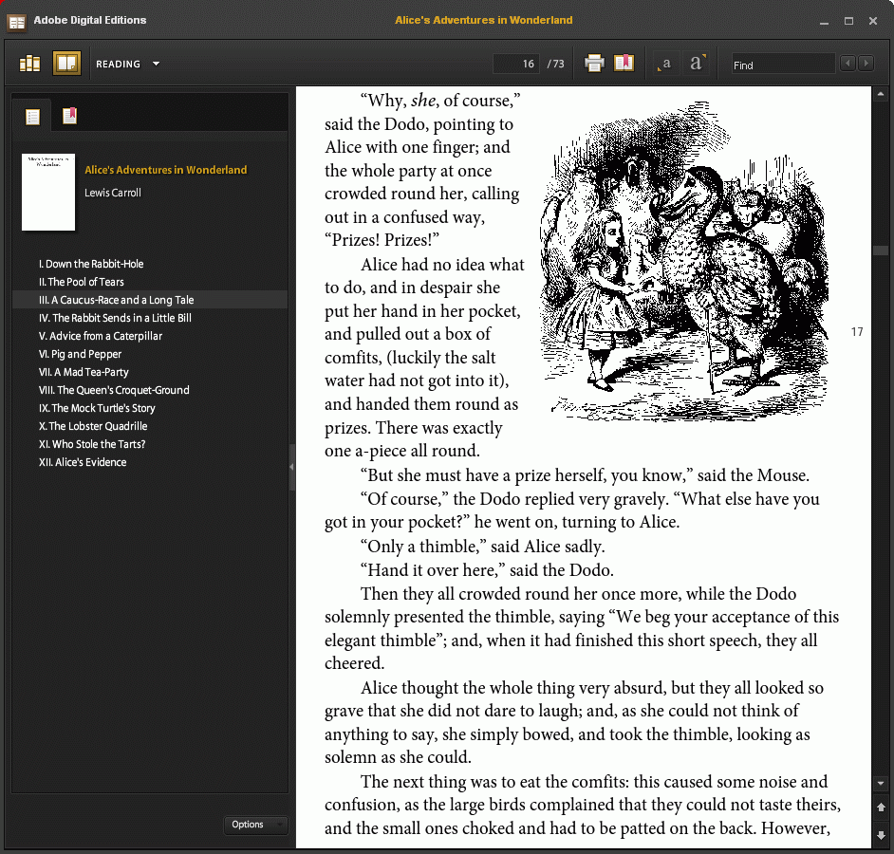Go to previous search result arrow
Screen dimensions: 894x854
tap(847, 64)
